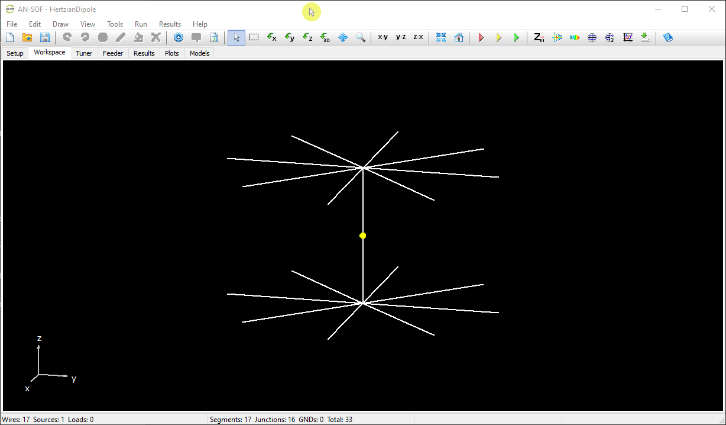Switch to the x-y plane view
The image size is (726, 425).
[383, 37]
